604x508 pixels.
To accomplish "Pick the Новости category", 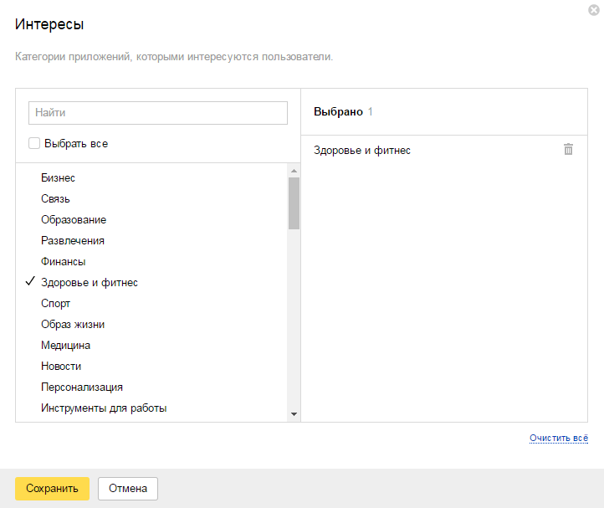I will point(61,367).
